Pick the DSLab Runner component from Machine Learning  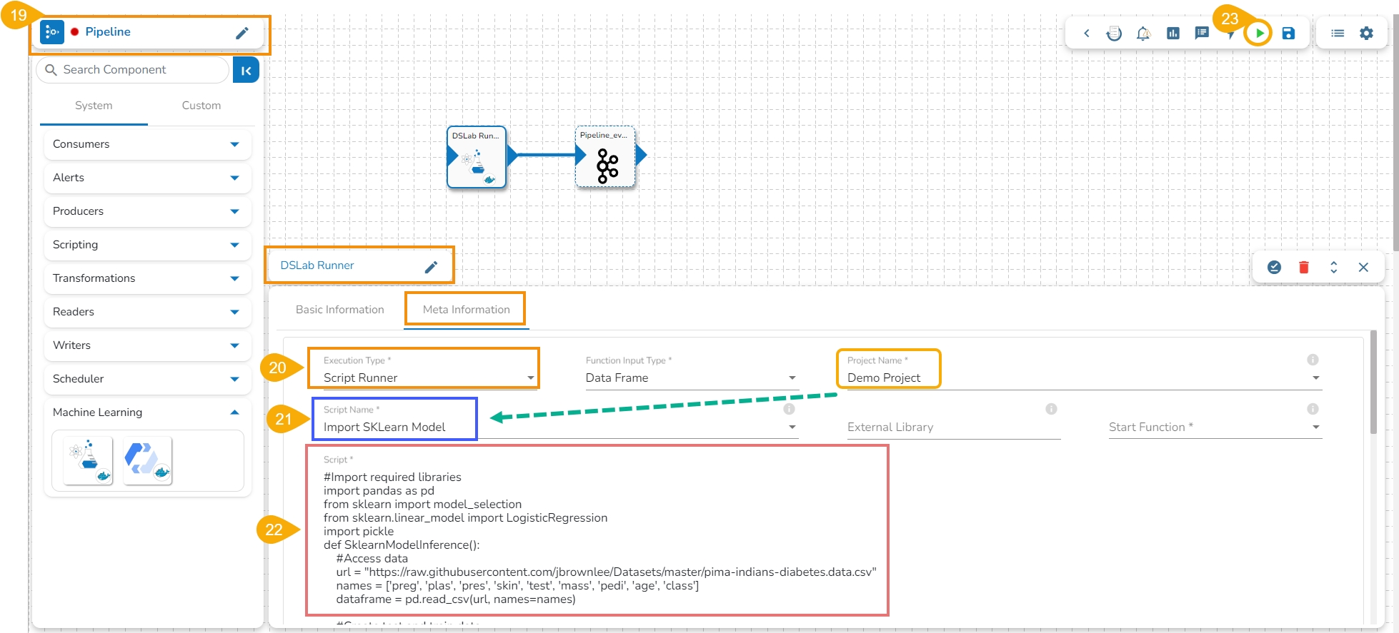88,461
